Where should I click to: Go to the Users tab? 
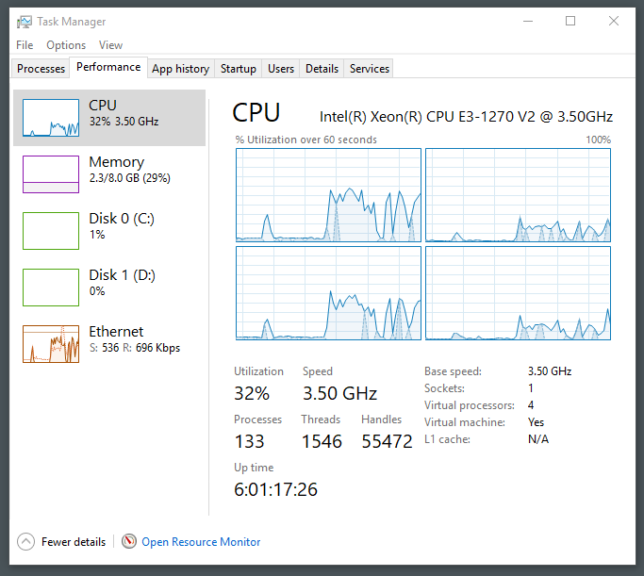[281, 69]
